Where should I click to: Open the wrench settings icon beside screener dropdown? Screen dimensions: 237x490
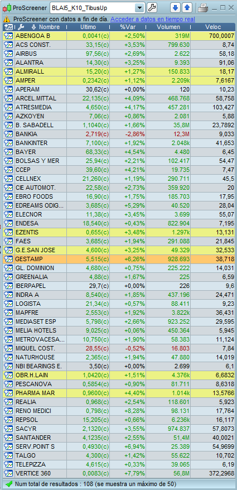[152, 7]
